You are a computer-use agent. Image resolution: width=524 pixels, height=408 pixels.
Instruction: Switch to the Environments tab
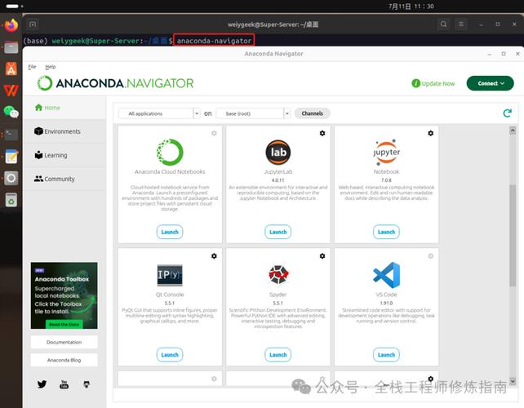(64, 131)
